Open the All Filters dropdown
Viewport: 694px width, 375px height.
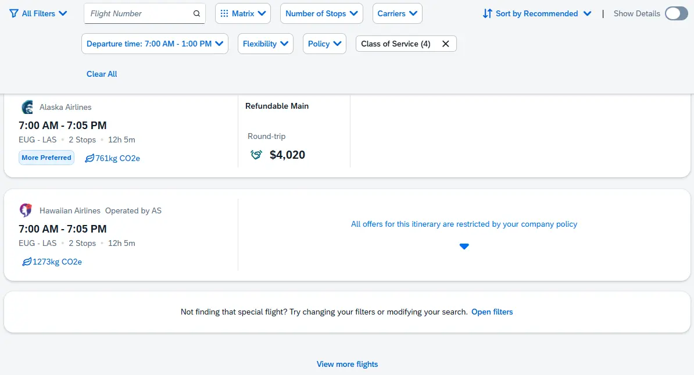click(38, 13)
